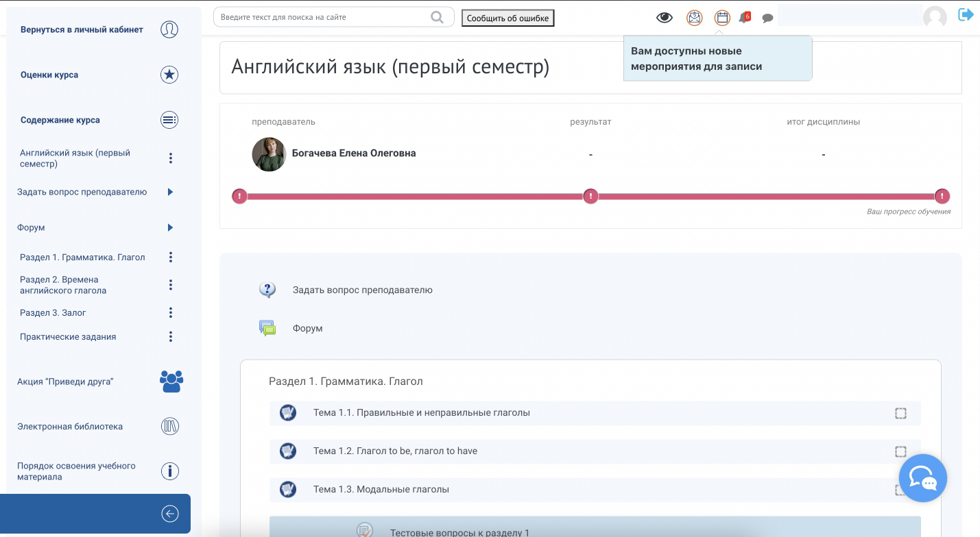Click the Электронная библиотека books icon

tap(169, 427)
